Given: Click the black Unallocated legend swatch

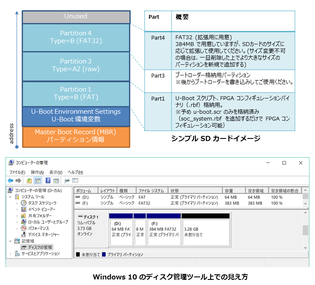Looking at the screenshot, I should pos(78,254).
